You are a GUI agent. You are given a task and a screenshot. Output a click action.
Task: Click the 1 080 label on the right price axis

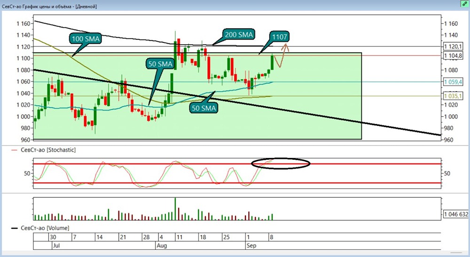click(x=451, y=70)
